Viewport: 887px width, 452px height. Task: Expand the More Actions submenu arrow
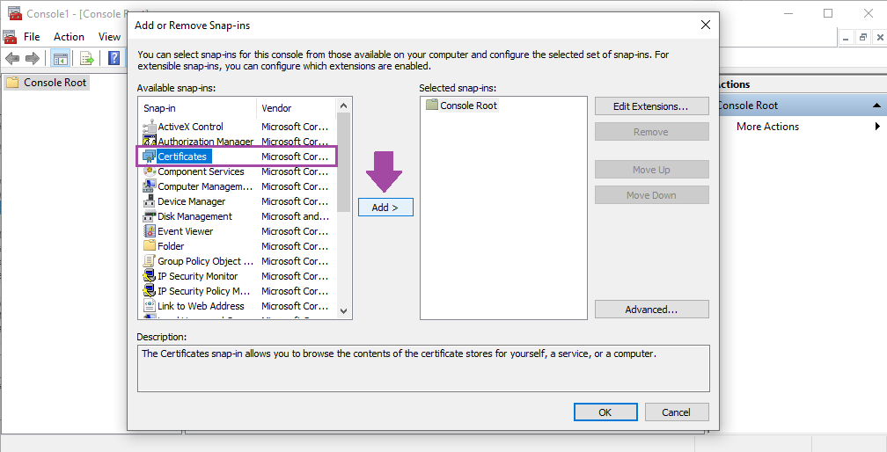(x=878, y=127)
